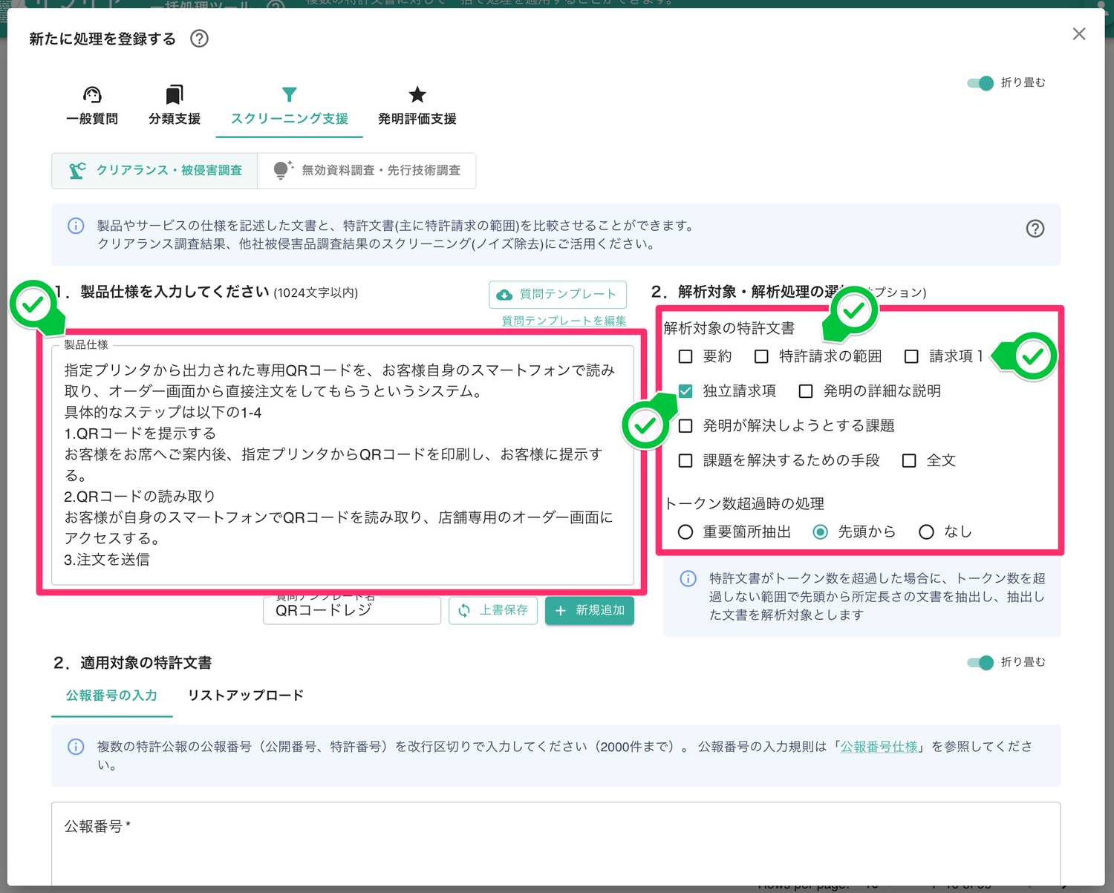This screenshot has height=893, width=1114.
Task: Edit template name field QRコードレジ
Action: click(352, 610)
